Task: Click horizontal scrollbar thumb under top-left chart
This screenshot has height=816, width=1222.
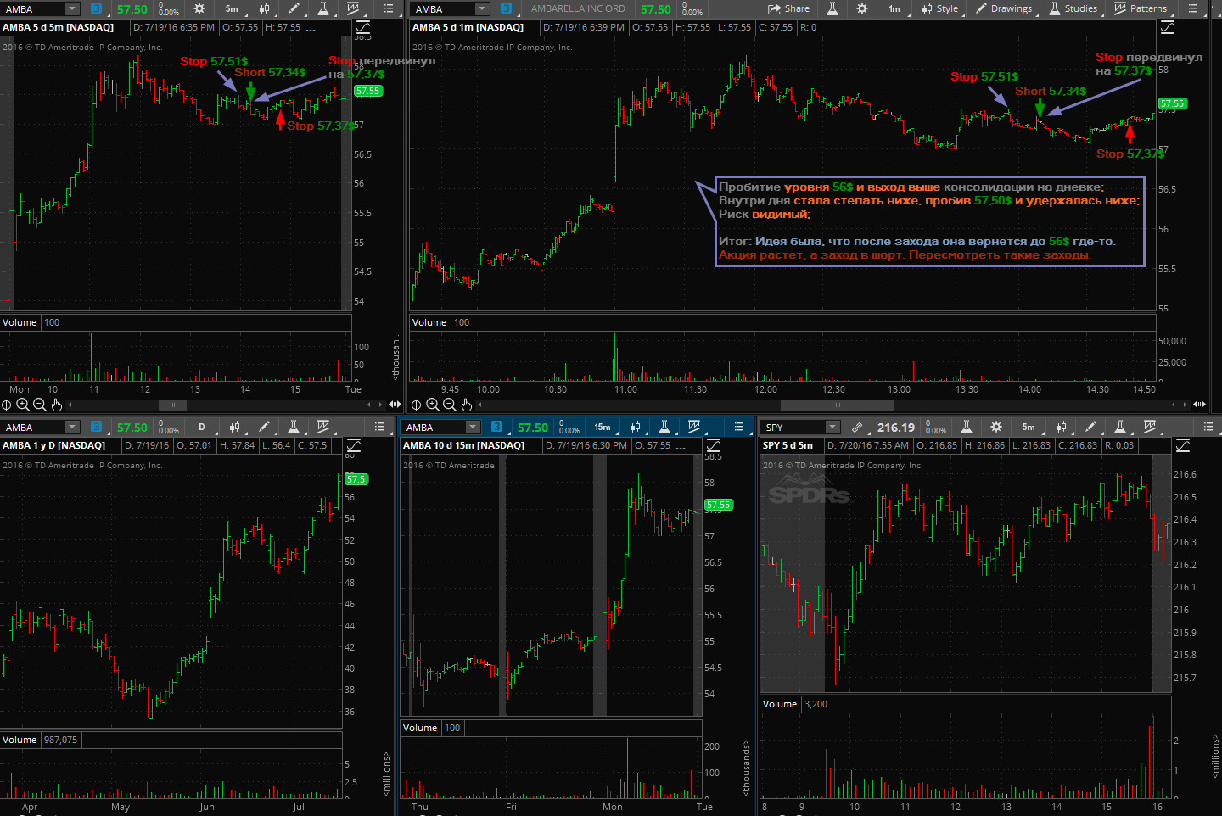Action: pyautogui.click(x=173, y=405)
